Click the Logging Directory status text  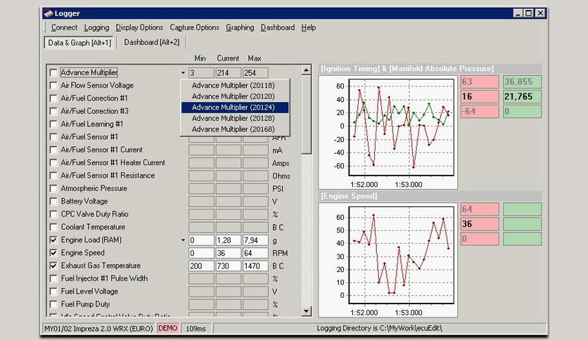[379, 328]
